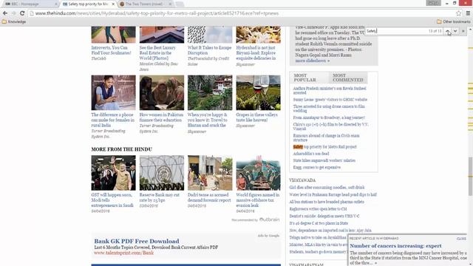Screen dimensions: 473x266
Task: Open the Reserve Bank thumbnail image
Action: [162, 173]
